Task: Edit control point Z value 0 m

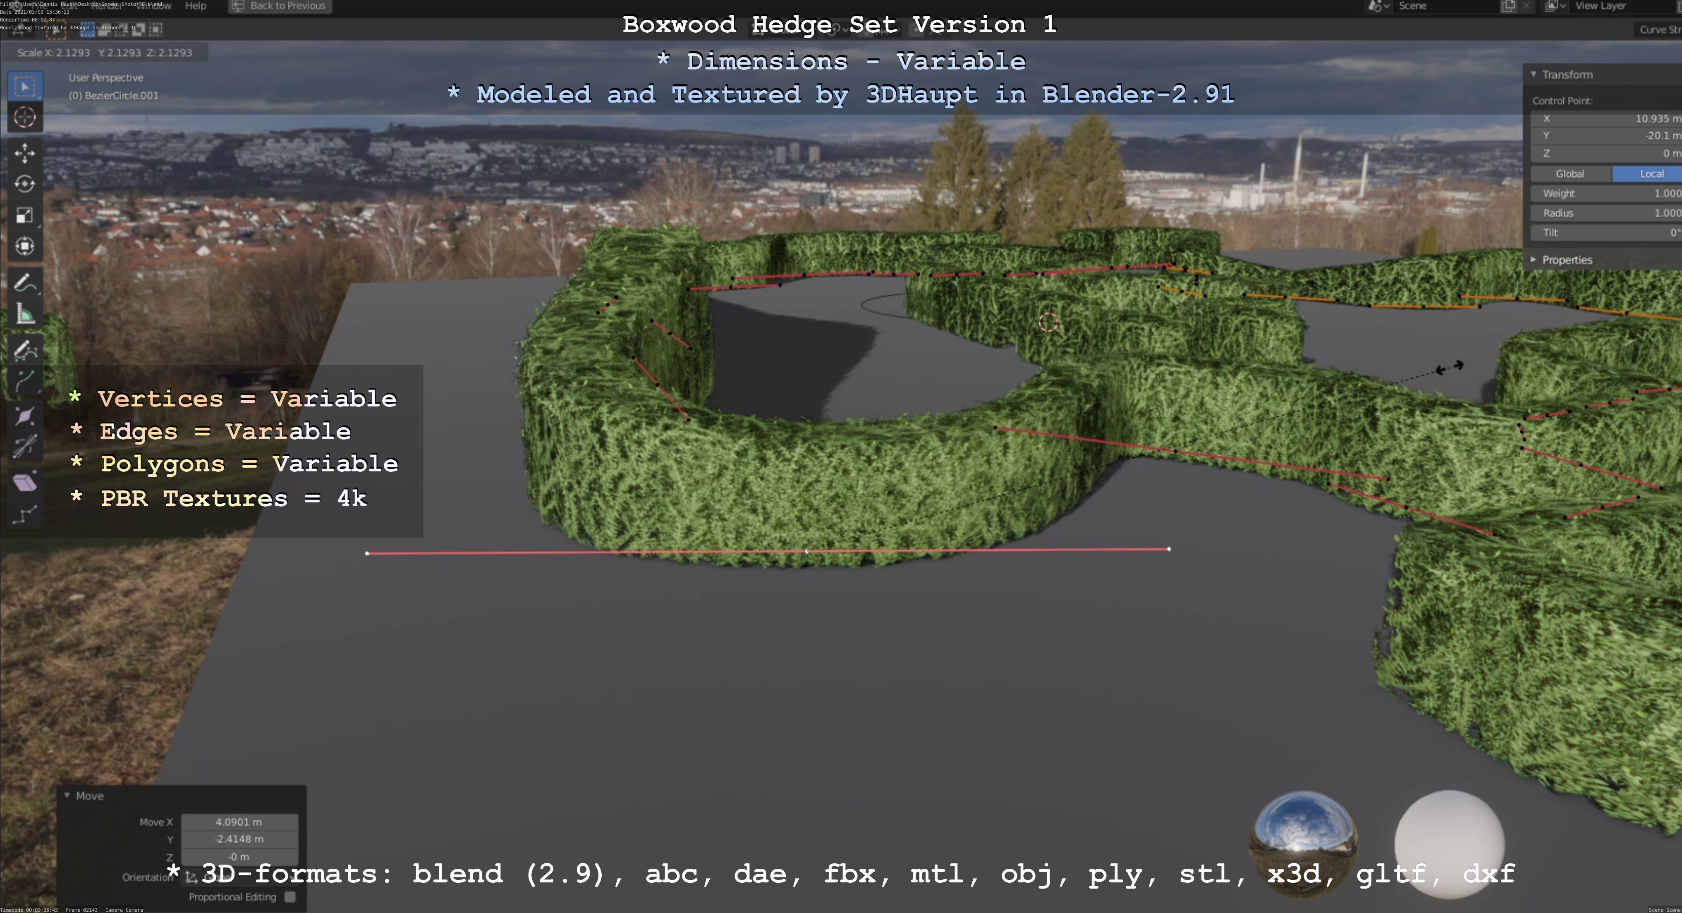Action: (x=1606, y=153)
